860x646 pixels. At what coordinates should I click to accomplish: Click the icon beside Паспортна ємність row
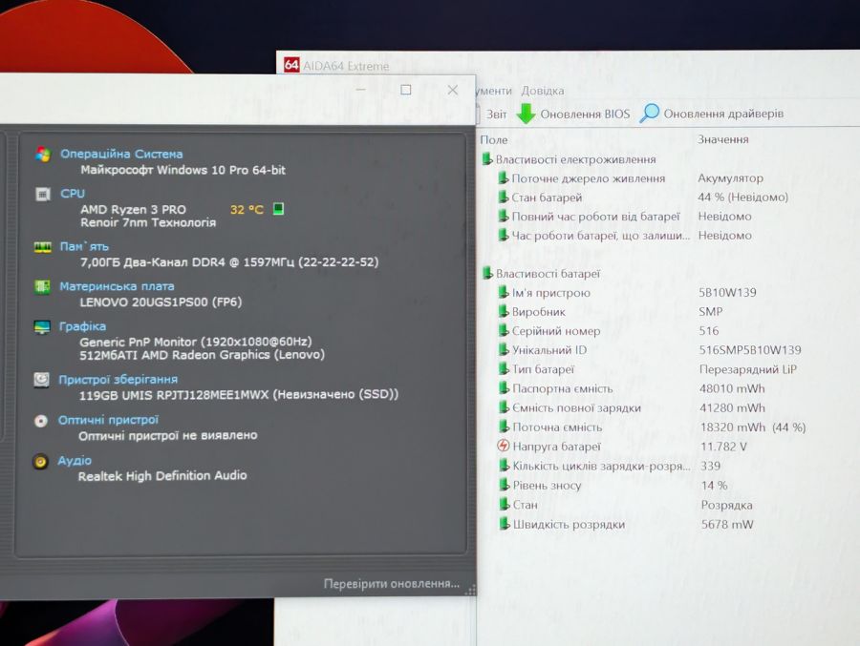[503, 388]
